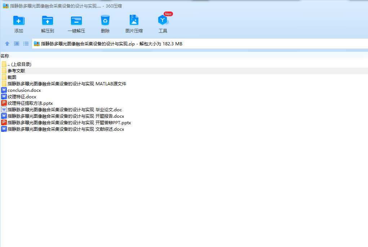Click the 删除 (Delete) trash icon

pyautogui.click(x=105, y=21)
